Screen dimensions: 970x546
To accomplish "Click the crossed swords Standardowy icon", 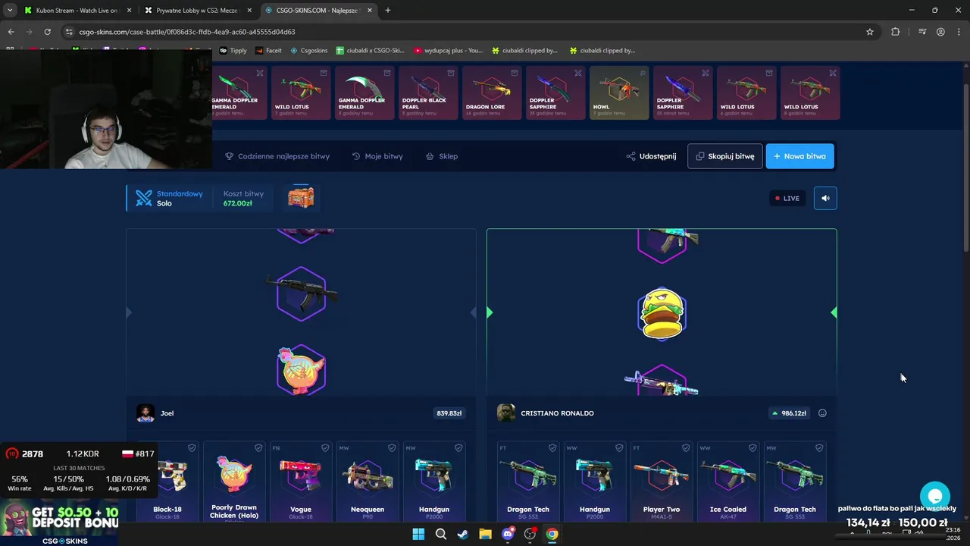I will pos(144,198).
